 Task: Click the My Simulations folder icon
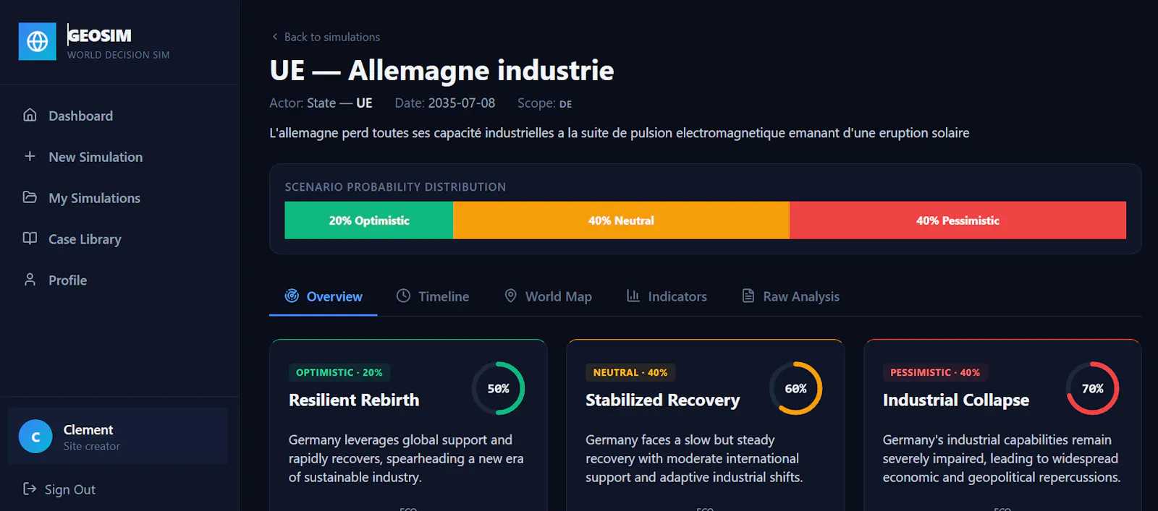tap(30, 197)
